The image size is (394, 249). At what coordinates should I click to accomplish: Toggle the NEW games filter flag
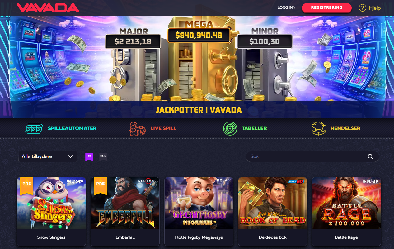click(103, 157)
